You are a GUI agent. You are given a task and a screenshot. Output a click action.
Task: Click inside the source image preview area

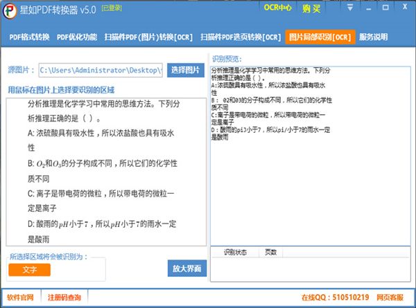tap(106, 172)
